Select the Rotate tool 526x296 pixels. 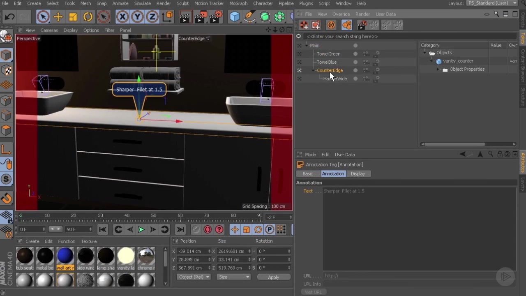point(88,16)
